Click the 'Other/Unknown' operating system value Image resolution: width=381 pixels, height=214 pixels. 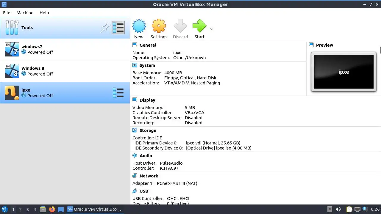tap(189, 58)
